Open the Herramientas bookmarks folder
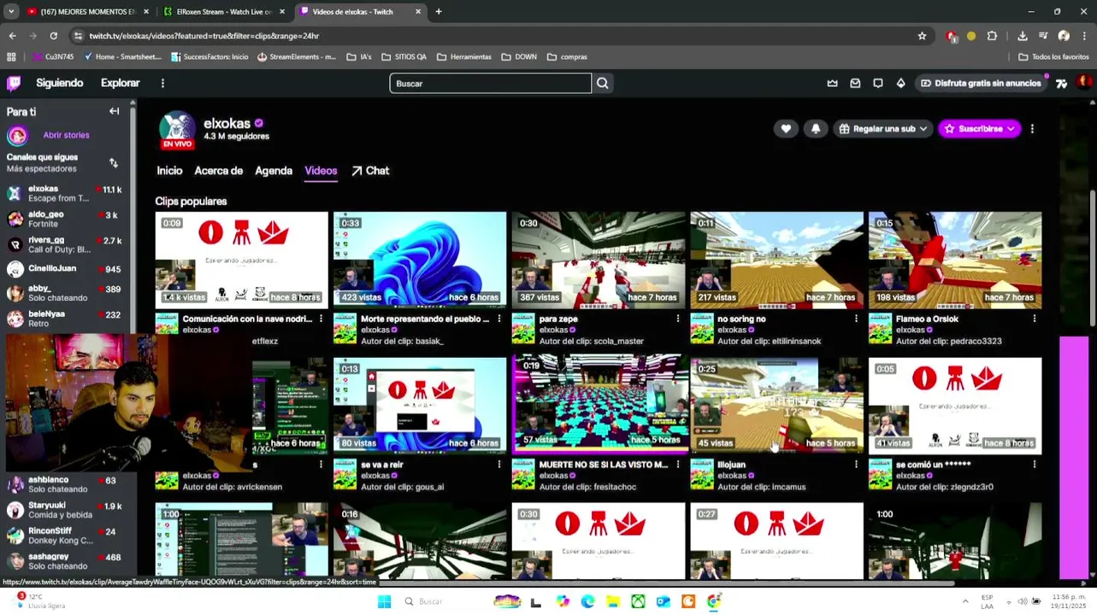Viewport: 1097px width, 615px height. (464, 57)
